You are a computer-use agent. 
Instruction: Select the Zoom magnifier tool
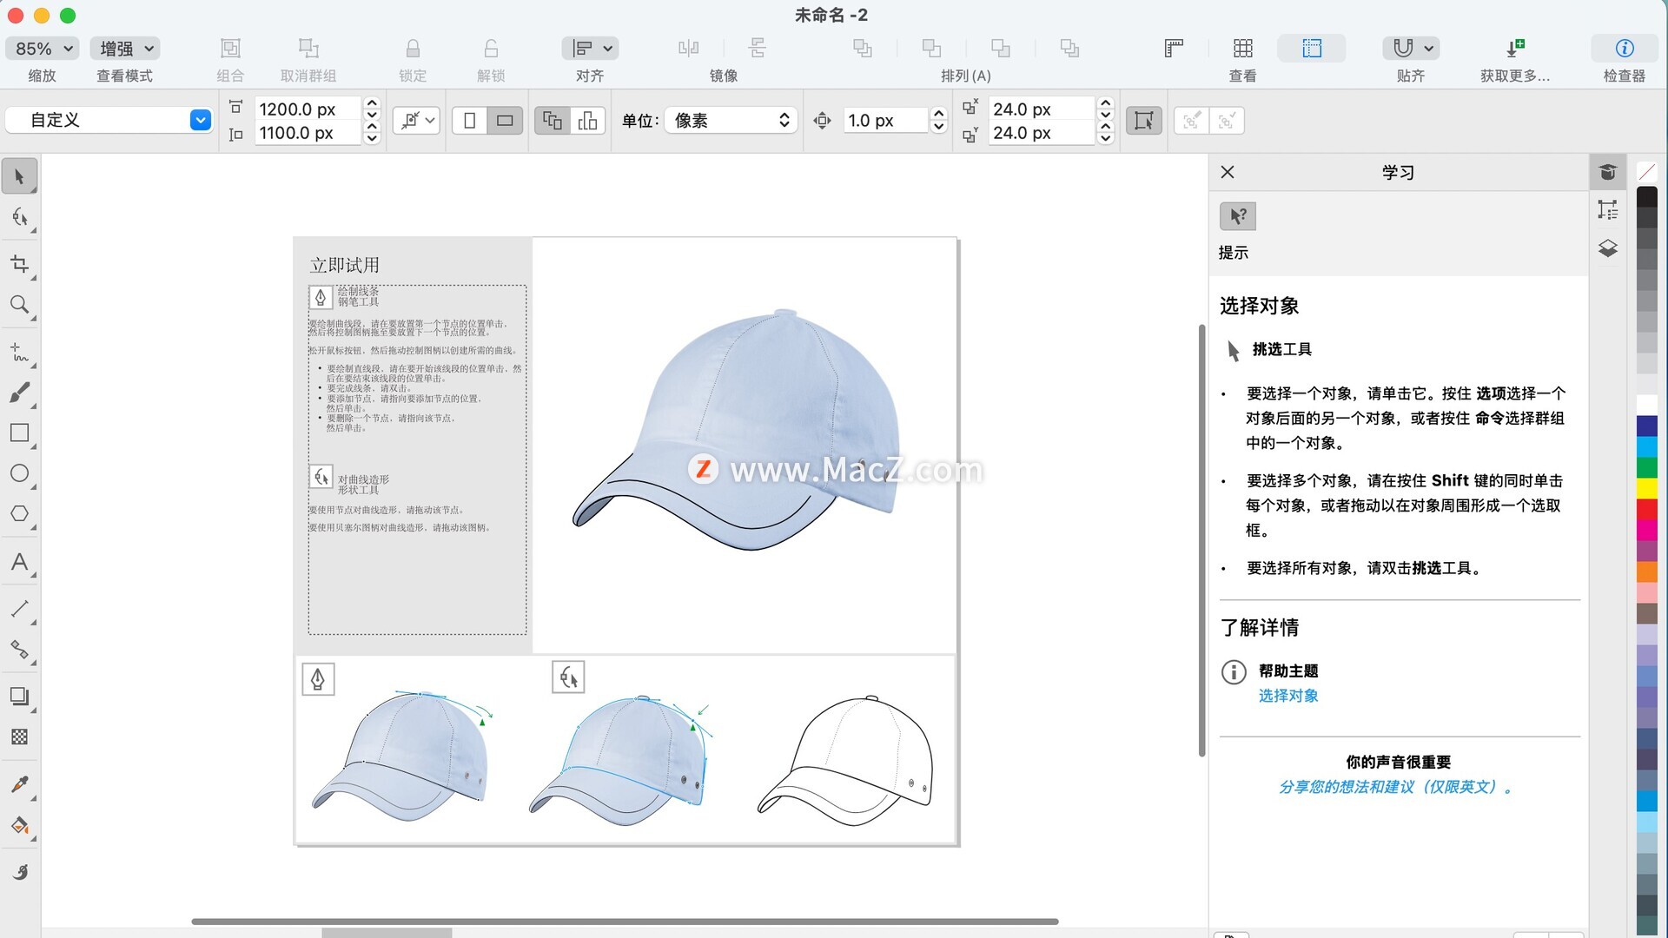click(x=19, y=305)
